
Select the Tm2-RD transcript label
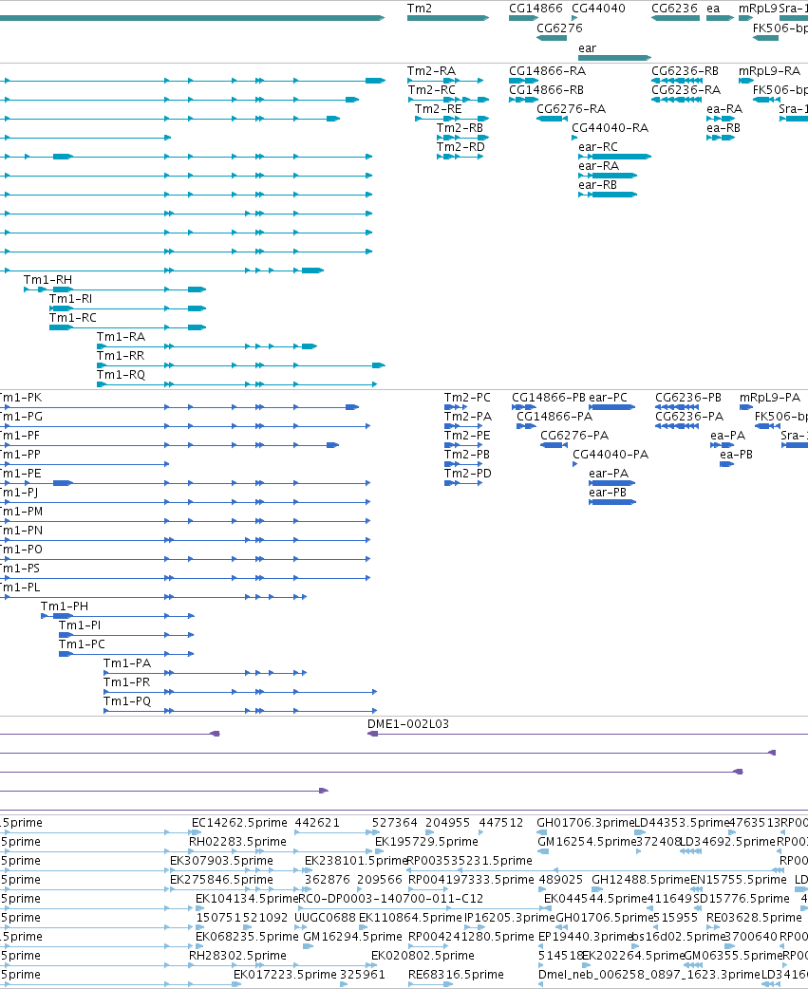pyautogui.click(x=460, y=147)
